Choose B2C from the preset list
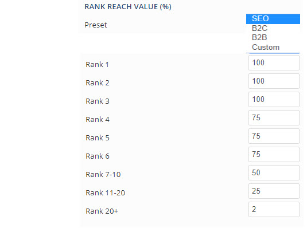Viewport: 307px width, 228px height. tap(273, 28)
